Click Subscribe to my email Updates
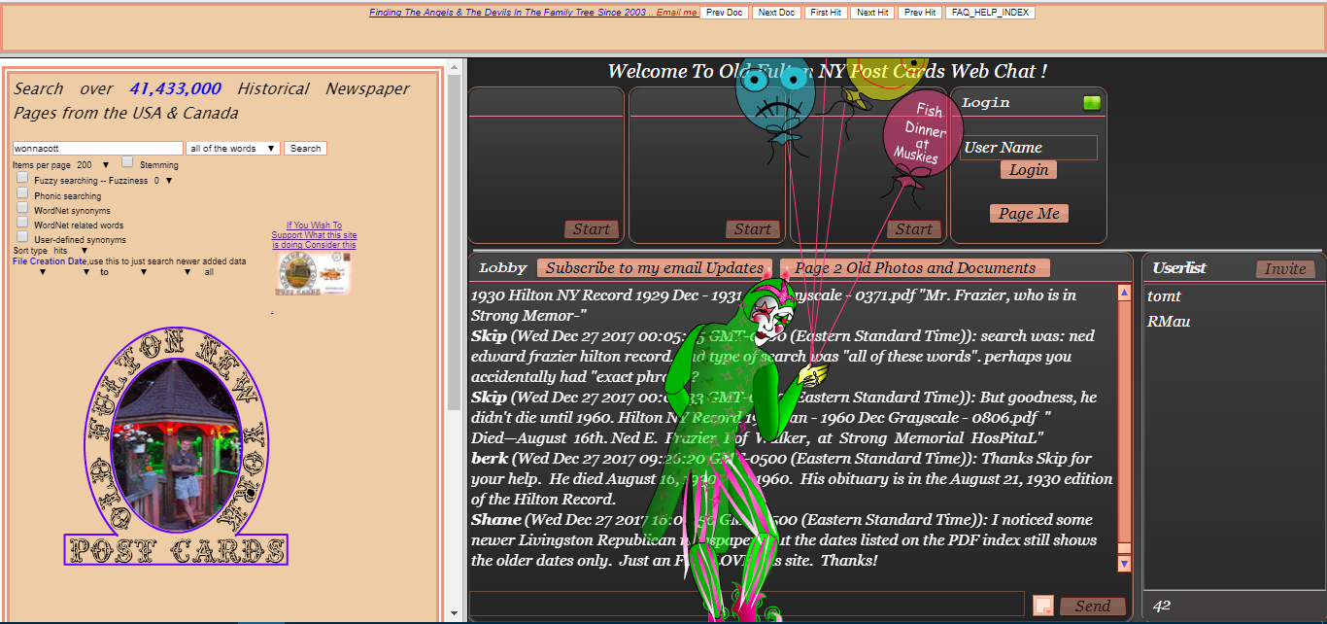Viewport: 1327px width, 624px height. (x=655, y=268)
